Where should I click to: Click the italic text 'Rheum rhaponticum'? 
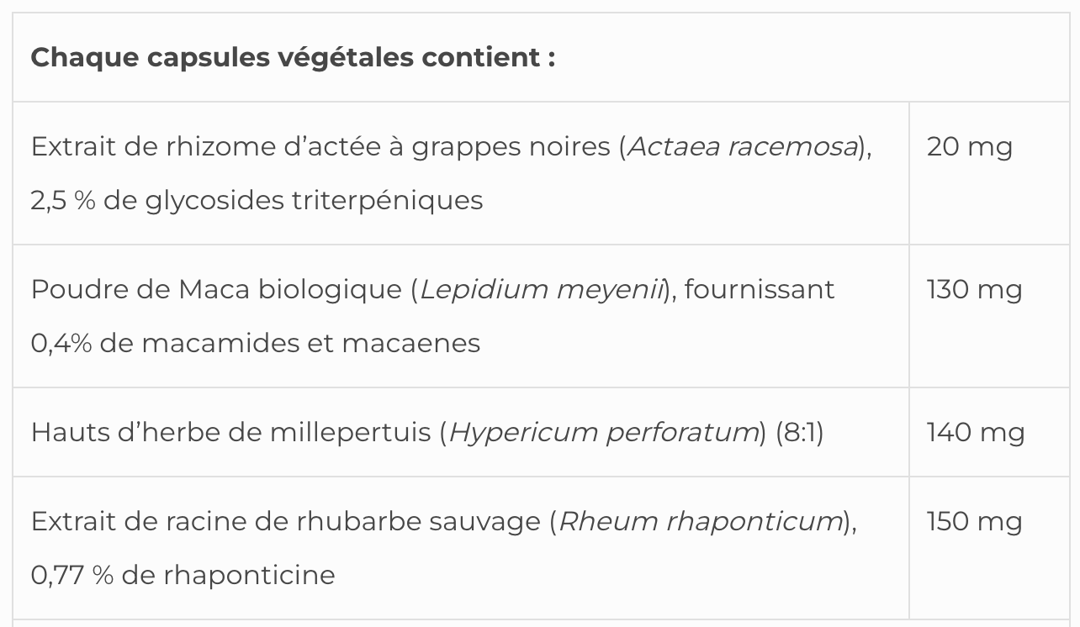[701, 522]
